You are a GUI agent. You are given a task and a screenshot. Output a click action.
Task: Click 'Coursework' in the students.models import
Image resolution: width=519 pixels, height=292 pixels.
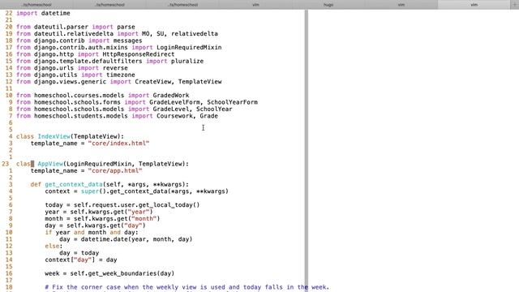pyautogui.click(x=174, y=116)
